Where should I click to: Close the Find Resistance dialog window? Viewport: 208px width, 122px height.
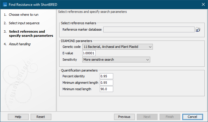point(203,4)
